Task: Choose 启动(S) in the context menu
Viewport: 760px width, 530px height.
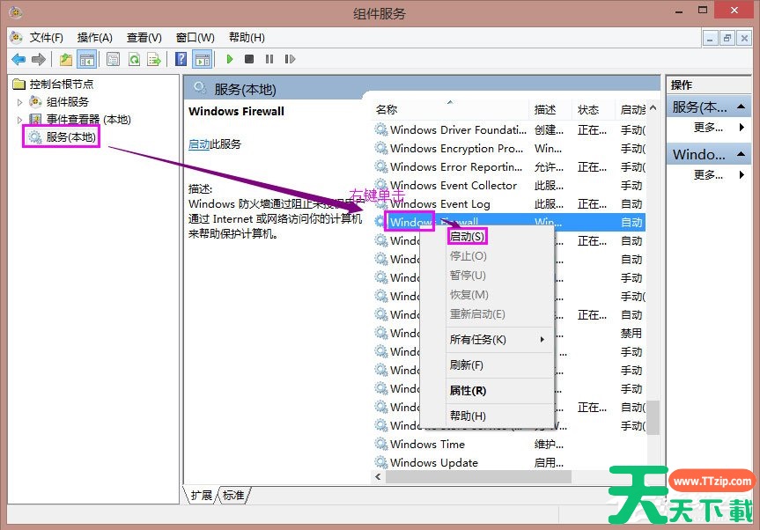Action: (x=467, y=237)
